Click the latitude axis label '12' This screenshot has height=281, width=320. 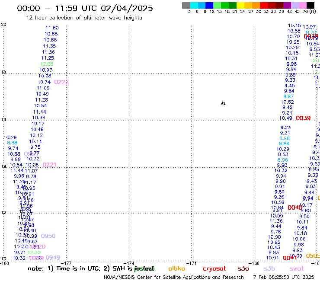tap(3, 212)
